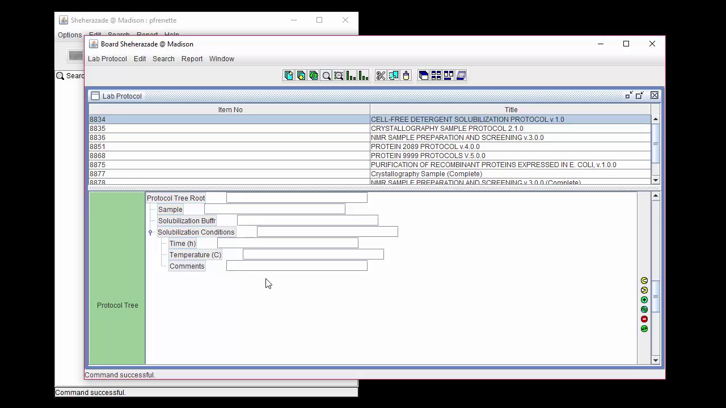This screenshot has height=408, width=726.
Task: Maximize the background Sheherazade pfrenette window
Action: (319, 20)
